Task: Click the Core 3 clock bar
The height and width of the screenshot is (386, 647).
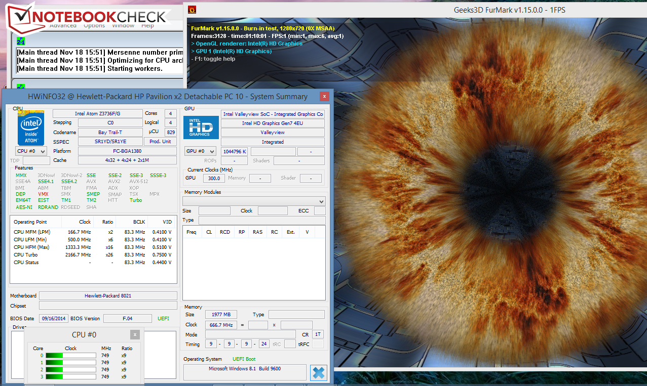Action: 70,376
